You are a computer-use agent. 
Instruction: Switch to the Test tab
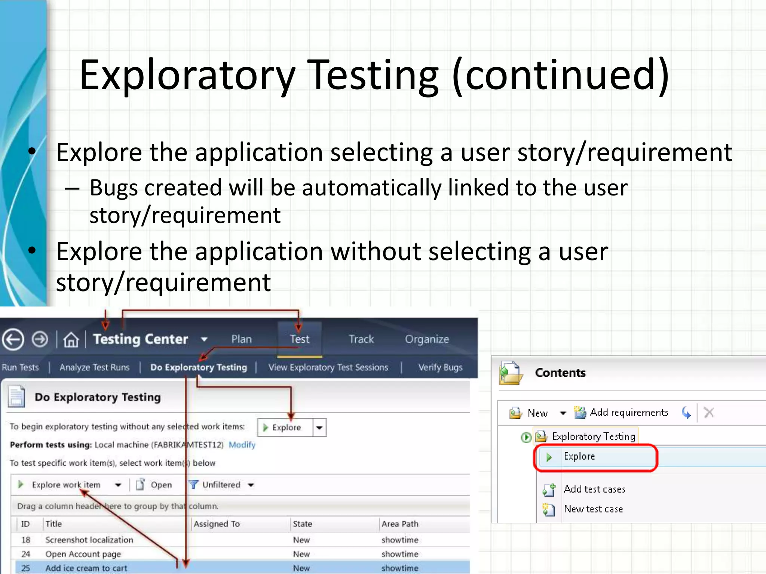pyautogui.click(x=300, y=339)
